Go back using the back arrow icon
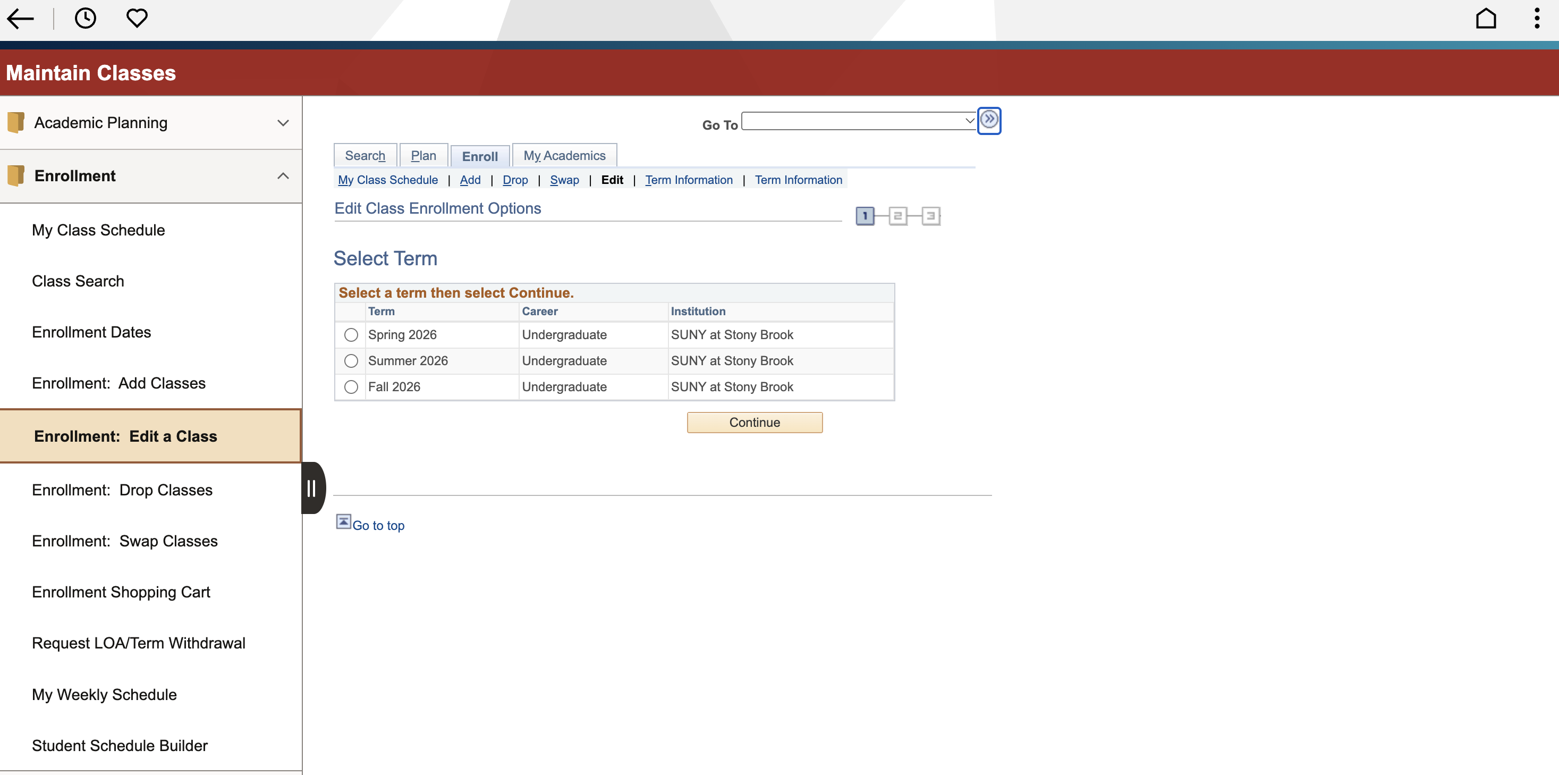The image size is (1559, 775). [21, 19]
